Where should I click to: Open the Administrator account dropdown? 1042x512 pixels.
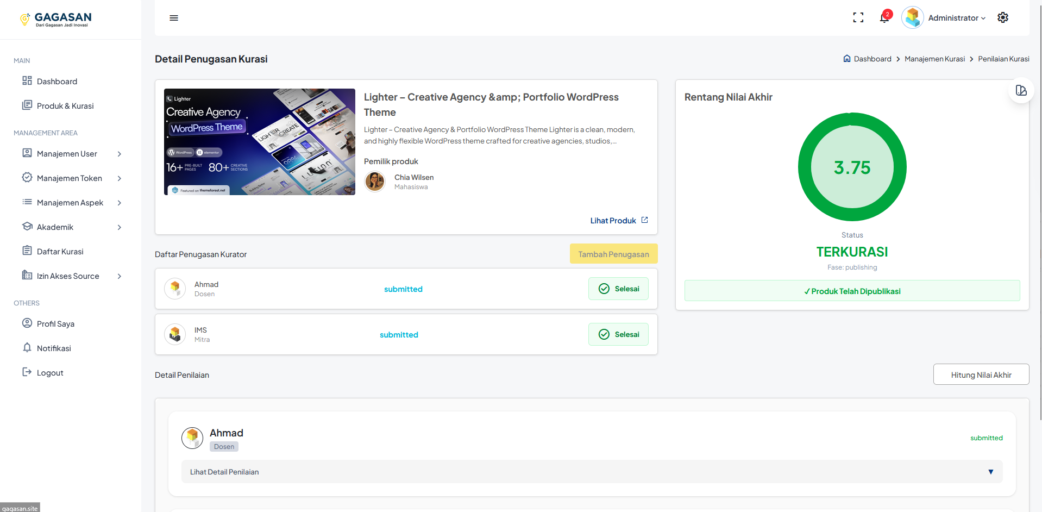[957, 18]
